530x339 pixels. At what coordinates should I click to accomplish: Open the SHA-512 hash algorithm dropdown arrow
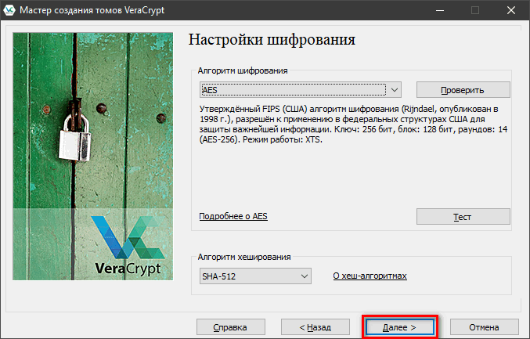click(x=305, y=276)
